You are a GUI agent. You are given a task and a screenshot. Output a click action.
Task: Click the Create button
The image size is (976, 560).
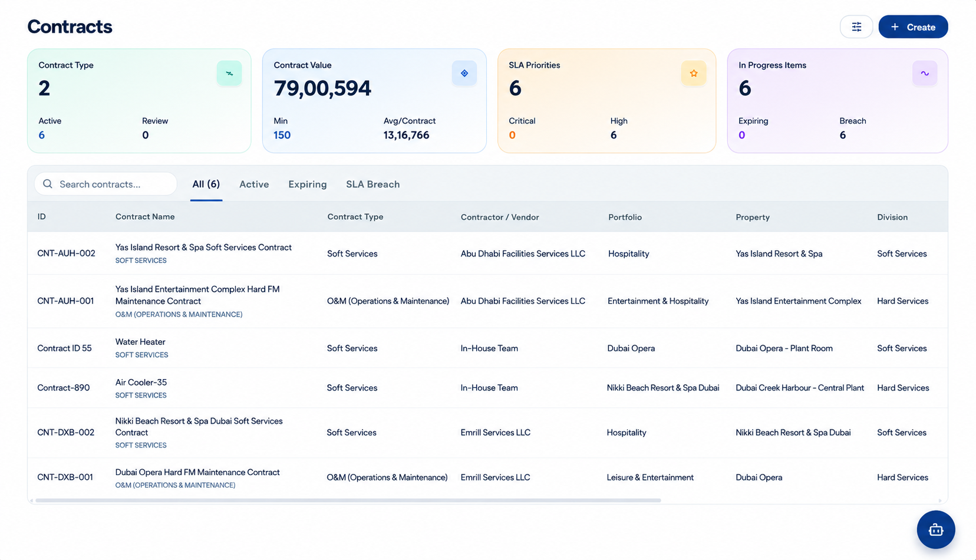pos(913,27)
